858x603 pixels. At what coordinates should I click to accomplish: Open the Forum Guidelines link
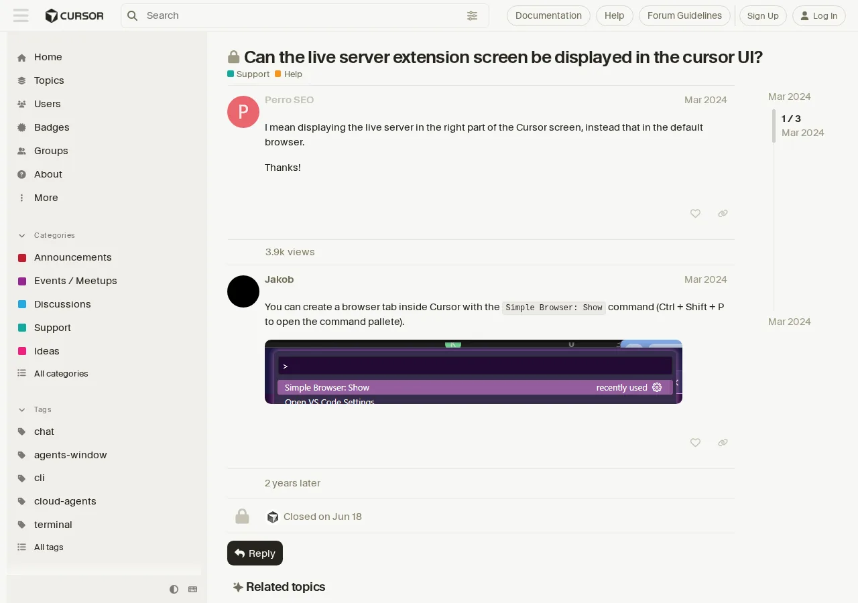[x=684, y=15]
